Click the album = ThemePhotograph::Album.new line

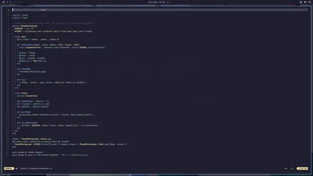(31, 139)
